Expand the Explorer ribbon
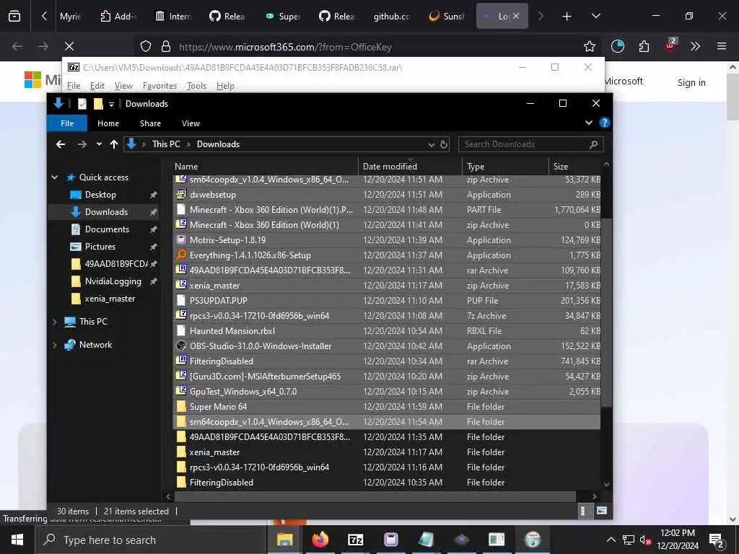Image resolution: width=739 pixels, height=554 pixels. [589, 123]
